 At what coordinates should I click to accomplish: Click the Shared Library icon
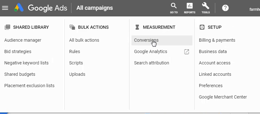tap(8, 27)
